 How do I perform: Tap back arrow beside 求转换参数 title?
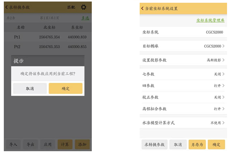7,7
